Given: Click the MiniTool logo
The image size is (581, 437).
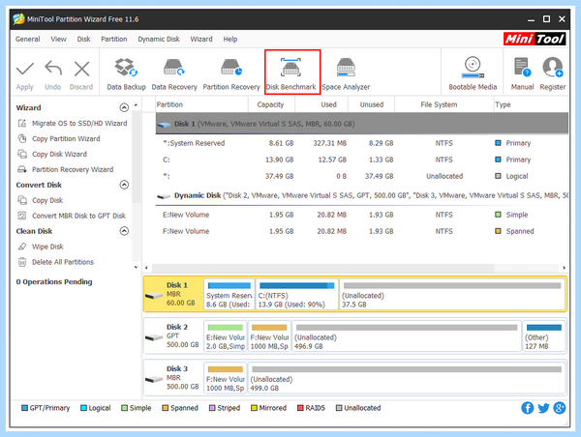Looking at the screenshot, I should coord(535,39).
